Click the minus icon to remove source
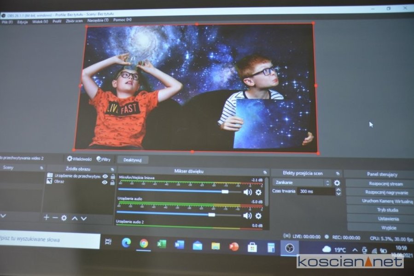Viewport: 414px width, 276px height. tap(55, 218)
